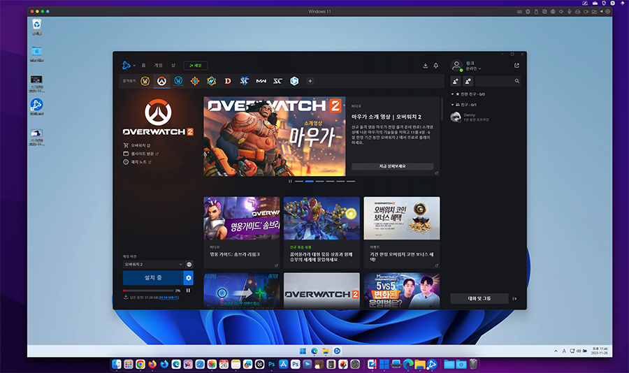Viewport: 629px width, 373px height.
Task: Collapse the friends sidebar arrow
Action: tap(514, 298)
